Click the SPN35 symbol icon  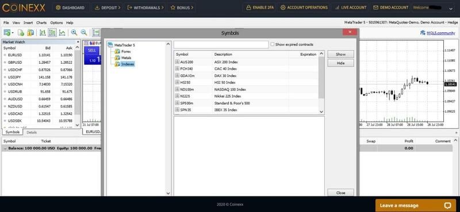177,110
